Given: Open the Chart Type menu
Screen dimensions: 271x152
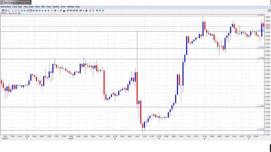Looking at the screenshot, I should [x=17, y=6].
